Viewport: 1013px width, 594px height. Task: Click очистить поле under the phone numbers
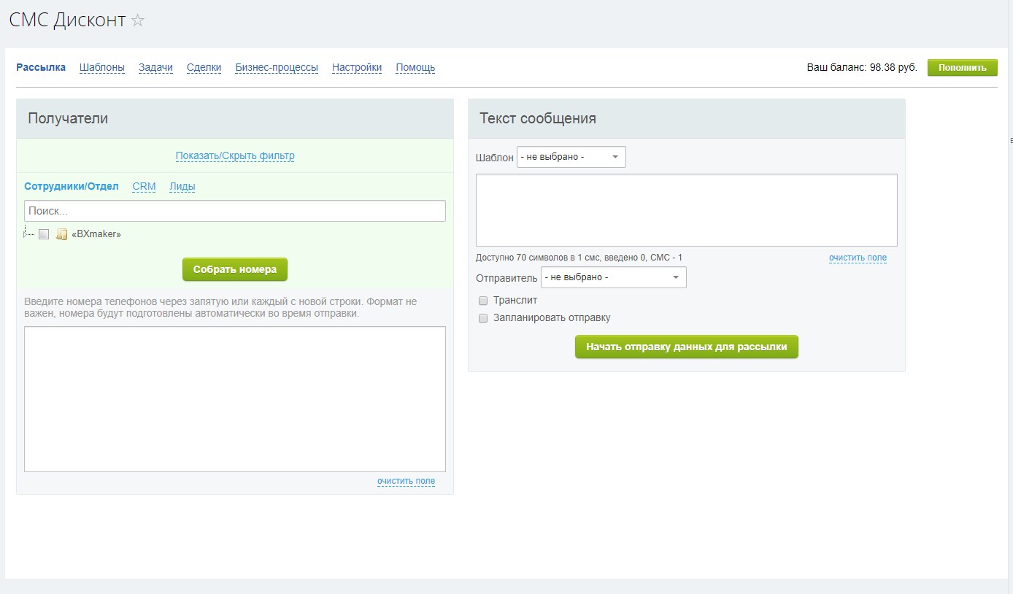coord(406,481)
